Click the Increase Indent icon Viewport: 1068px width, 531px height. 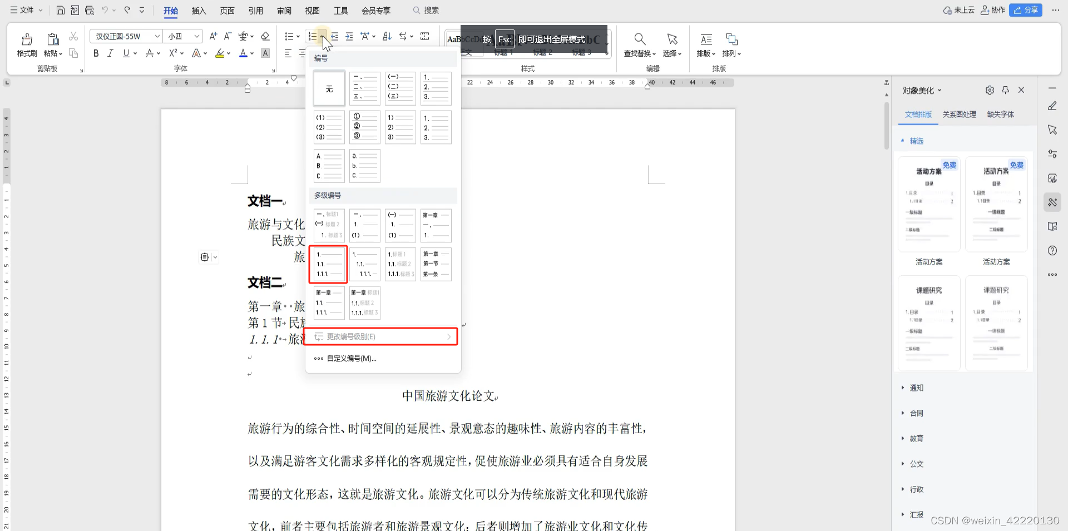[x=349, y=36]
